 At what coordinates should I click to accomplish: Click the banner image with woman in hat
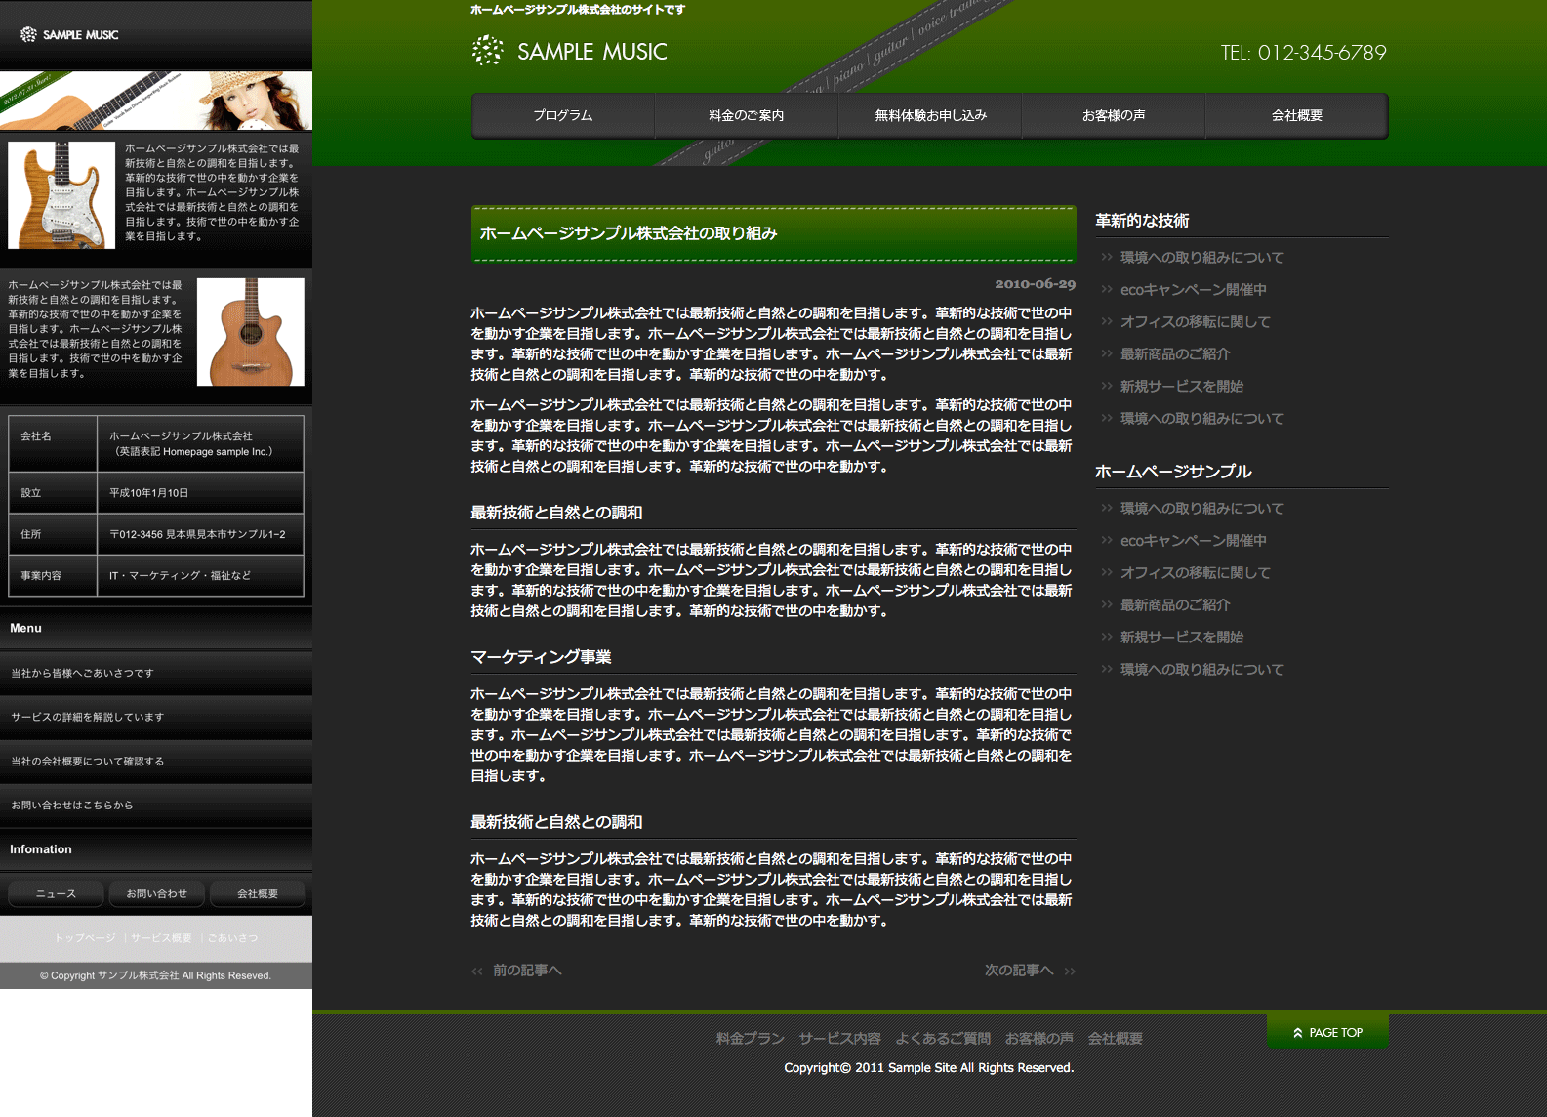tap(156, 101)
